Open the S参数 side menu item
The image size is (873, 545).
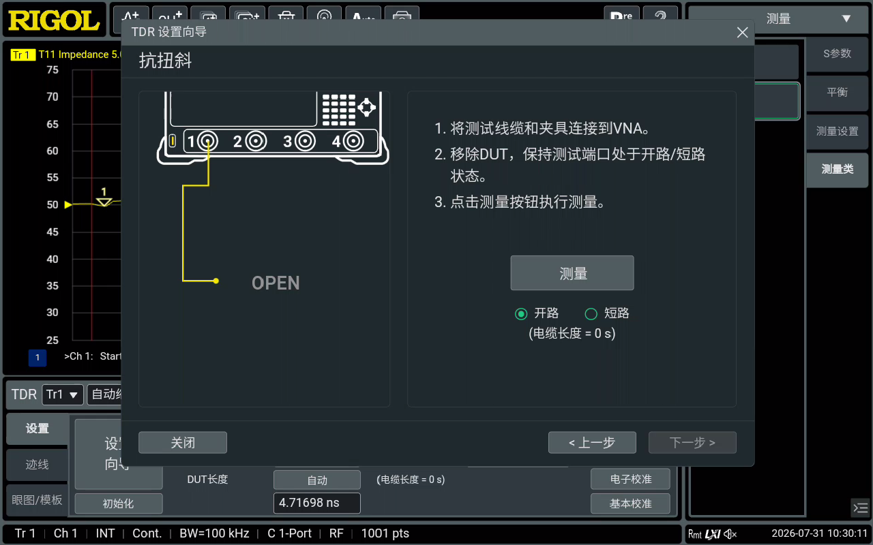click(838, 54)
